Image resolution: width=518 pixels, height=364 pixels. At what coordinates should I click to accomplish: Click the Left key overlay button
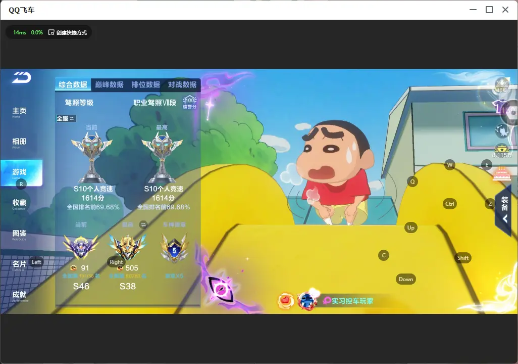(36, 262)
